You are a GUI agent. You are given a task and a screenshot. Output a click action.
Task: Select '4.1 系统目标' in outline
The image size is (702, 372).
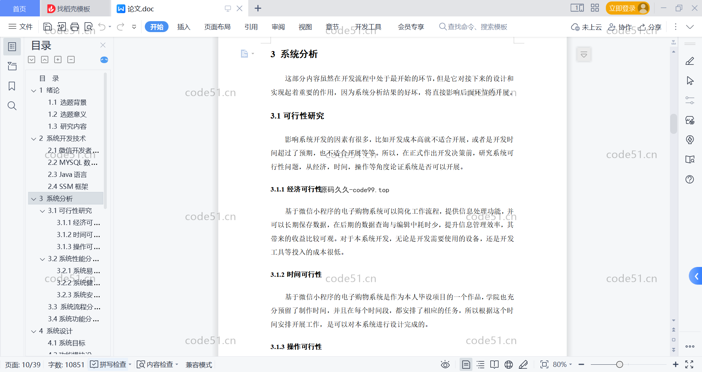point(67,343)
